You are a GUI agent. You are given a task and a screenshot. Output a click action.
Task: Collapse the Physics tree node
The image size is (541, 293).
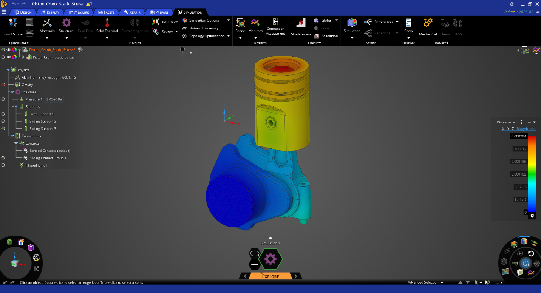click(x=8, y=70)
